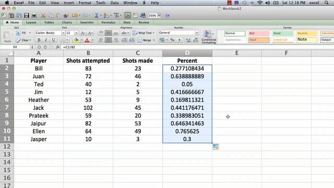Apply the Normal cell style
Viewport: 334px width, 188px height.
235,33
